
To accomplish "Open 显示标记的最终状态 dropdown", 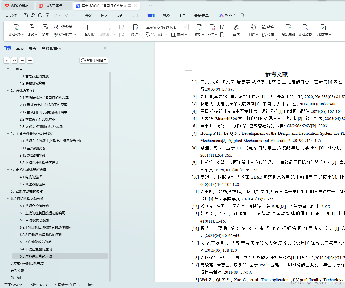I will 166,27.
